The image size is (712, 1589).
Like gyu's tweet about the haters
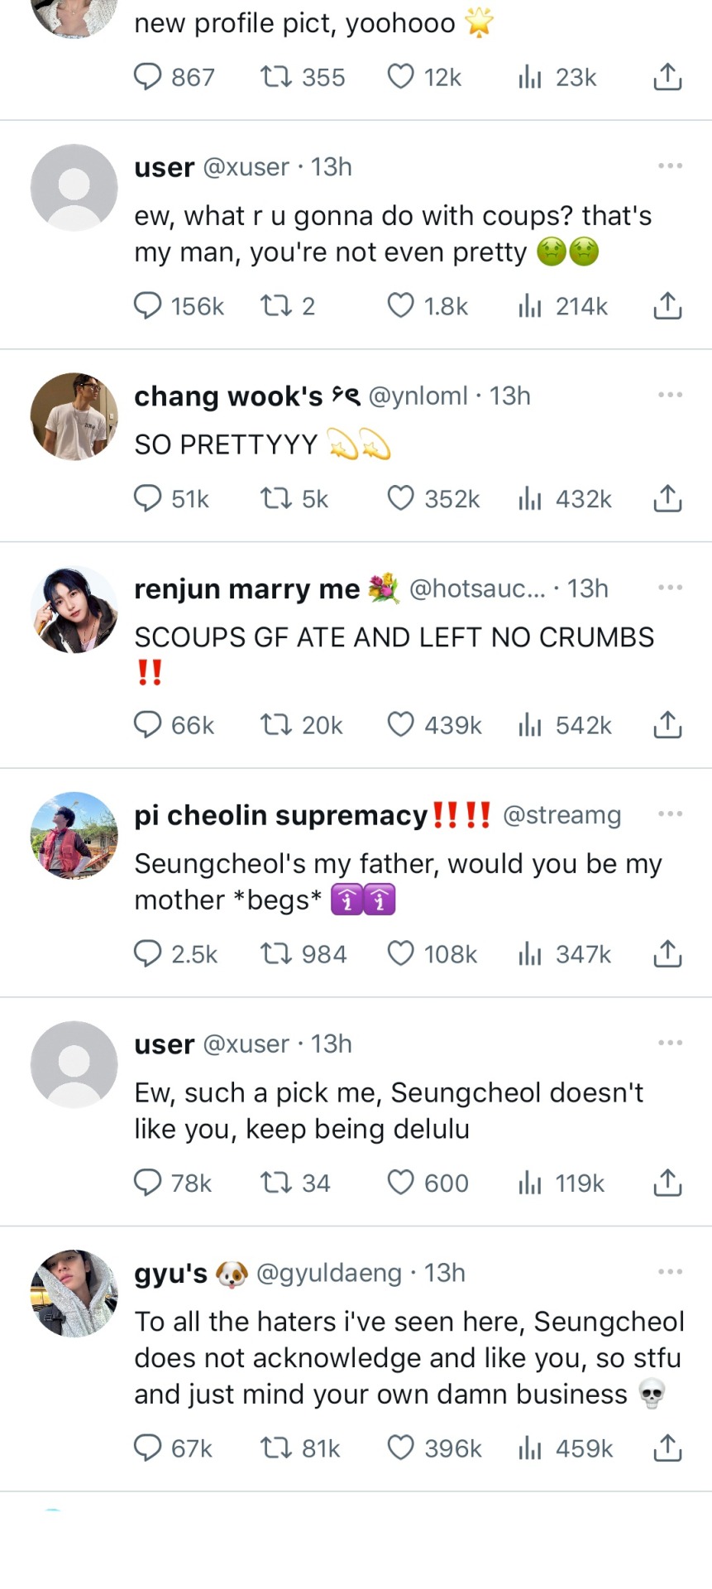[x=401, y=1447]
